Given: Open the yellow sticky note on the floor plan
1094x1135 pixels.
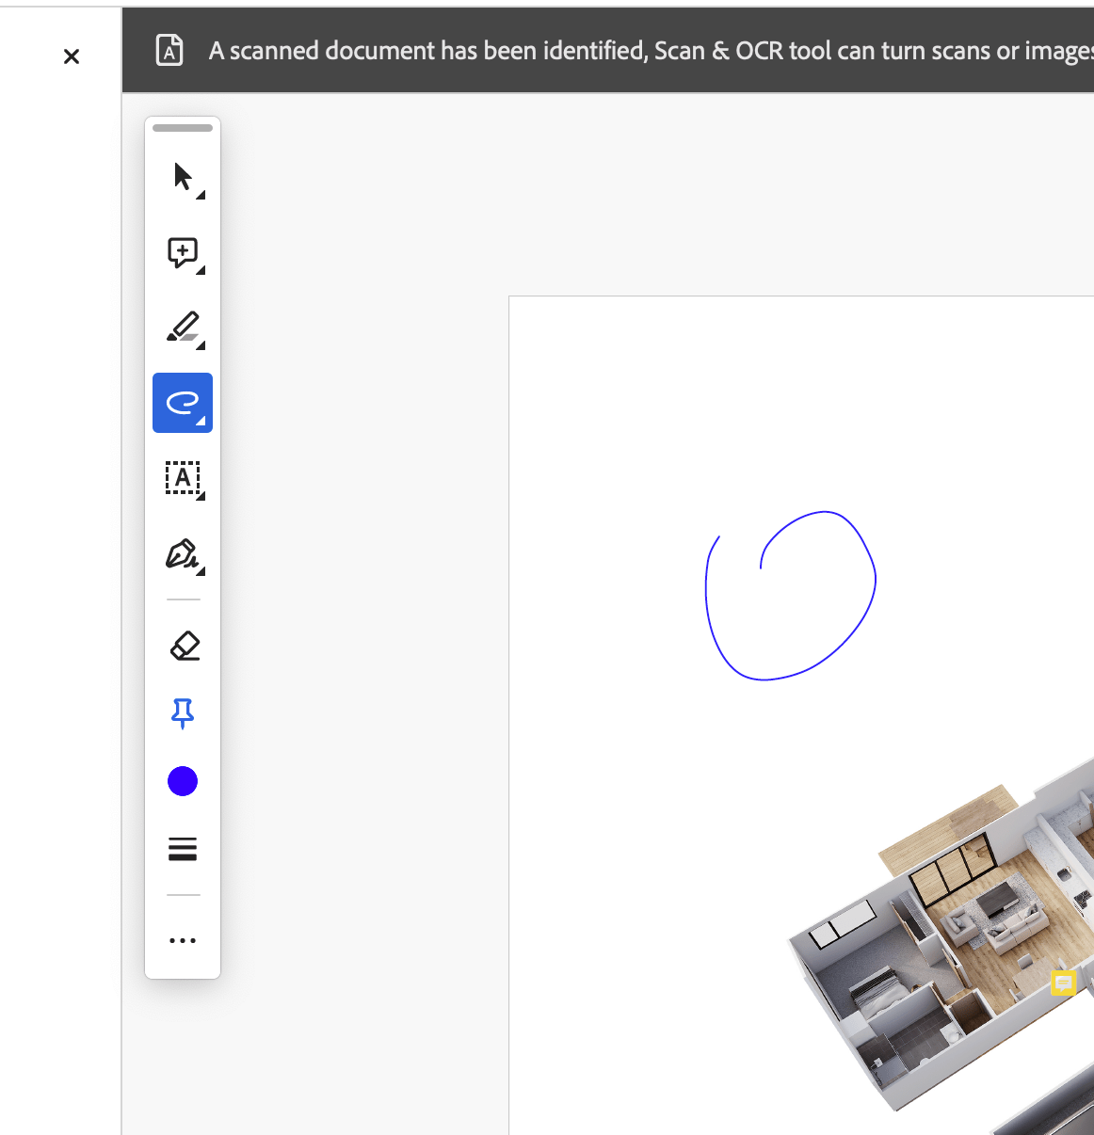Looking at the screenshot, I should point(1063,983).
